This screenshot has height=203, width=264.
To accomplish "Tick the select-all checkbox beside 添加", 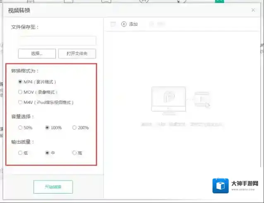I will tap(113, 24).
